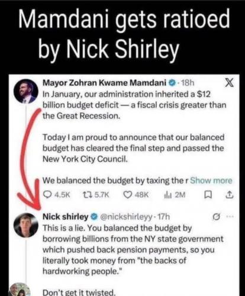Click the Grok icon on Nick Shirley's reply

coord(217,217)
